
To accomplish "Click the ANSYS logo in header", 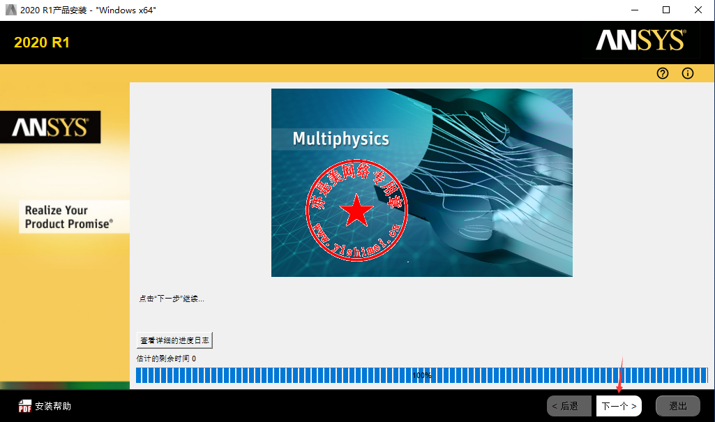I will 640,40.
